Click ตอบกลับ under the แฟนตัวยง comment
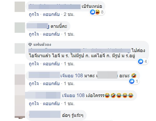156x121 pixels. point(51,64)
